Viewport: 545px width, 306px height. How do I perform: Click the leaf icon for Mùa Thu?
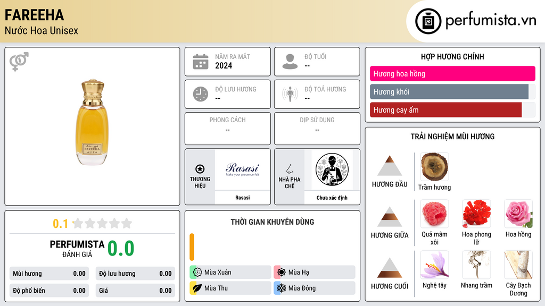tap(197, 288)
